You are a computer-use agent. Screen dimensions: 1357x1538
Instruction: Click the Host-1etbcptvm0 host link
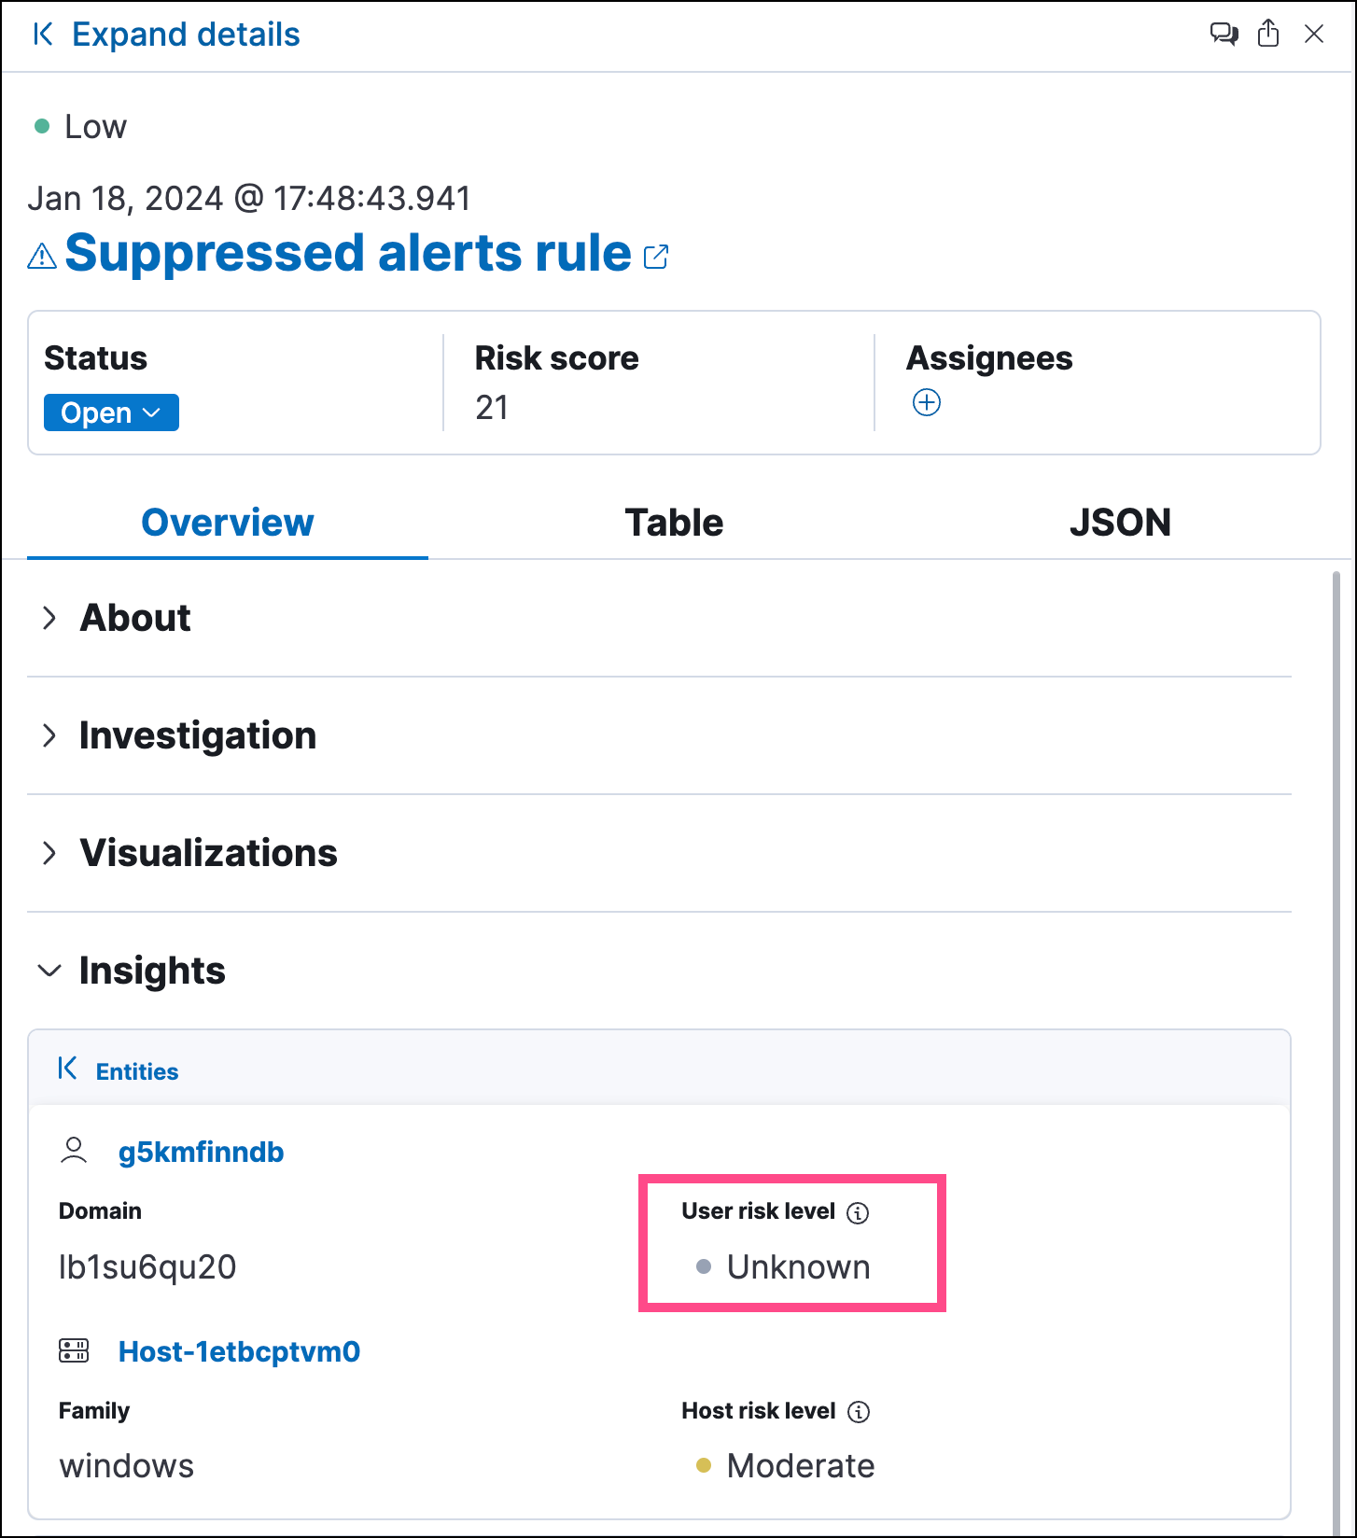(x=239, y=1352)
